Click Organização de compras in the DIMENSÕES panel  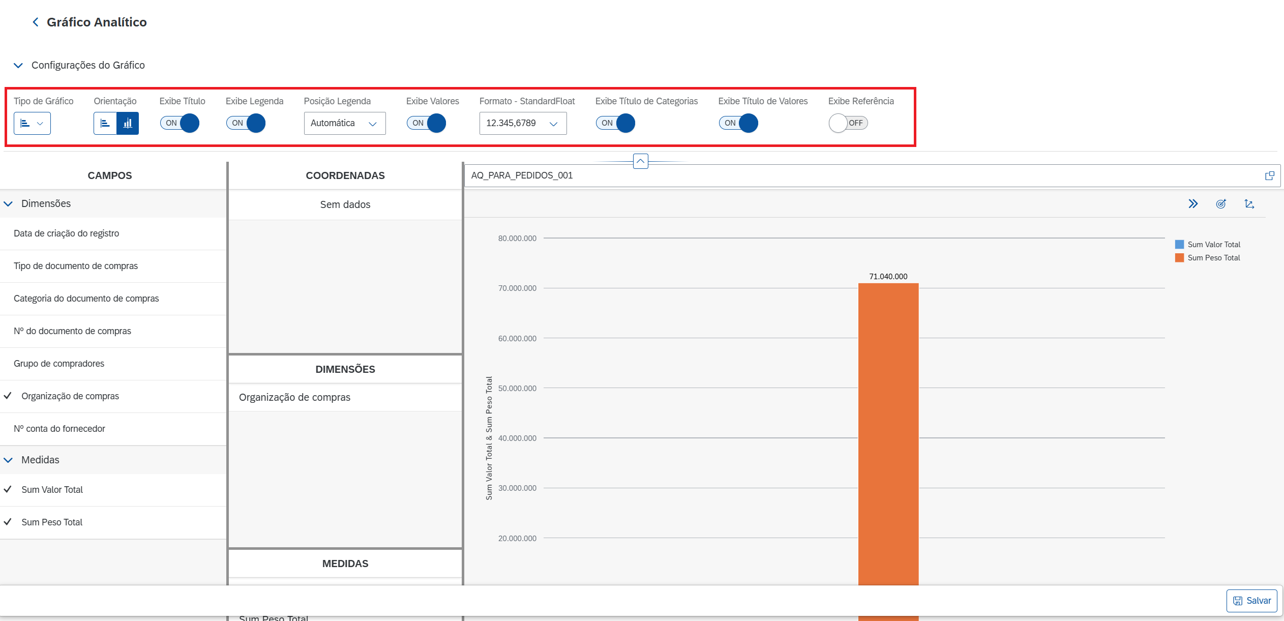[x=345, y=397]
